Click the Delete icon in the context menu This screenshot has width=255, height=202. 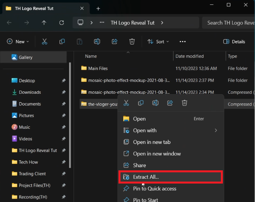click(x=184, y=103)
